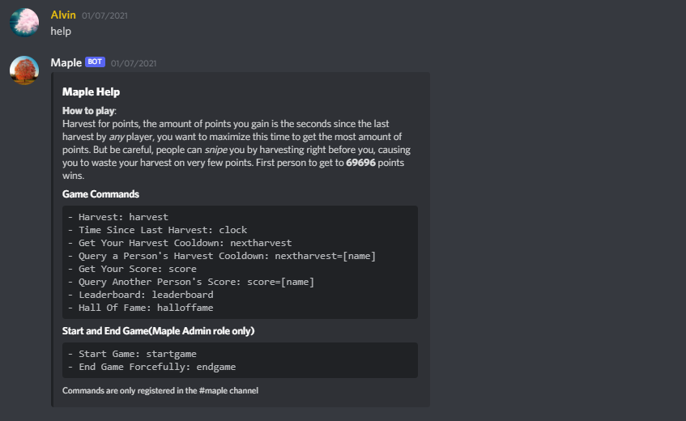
Task: Open Alvin's username profile
Action: tap(63, 15)
